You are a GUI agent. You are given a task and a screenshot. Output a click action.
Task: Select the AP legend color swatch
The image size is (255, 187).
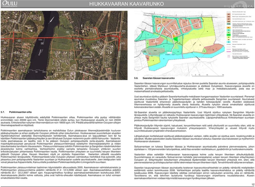(x=229, y=19)
